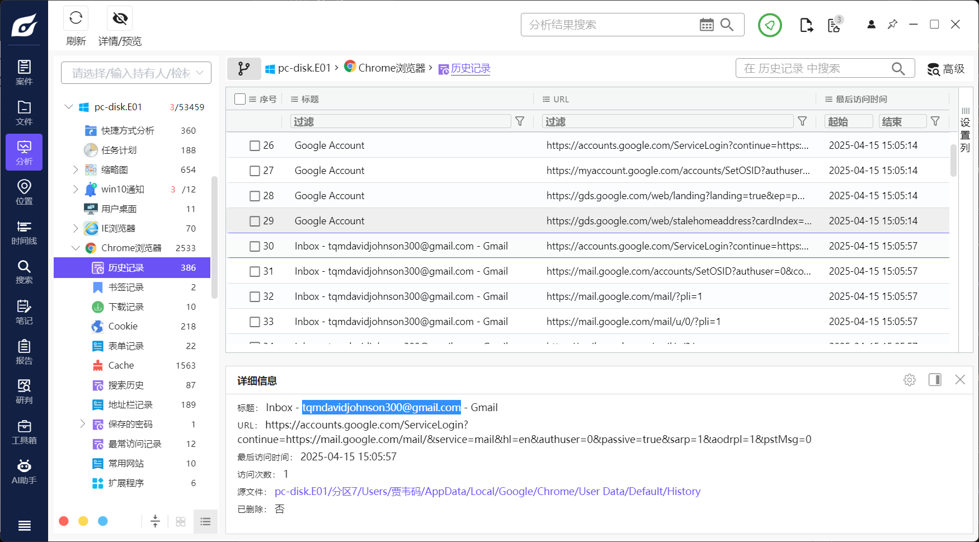Image resolution: width=979 pixels, height=542 pixels.
Task: Open the Location (位置) sidebar section
Action: coord(24,192)
